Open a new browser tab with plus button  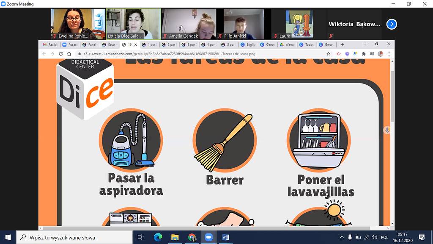click(342, 44)
